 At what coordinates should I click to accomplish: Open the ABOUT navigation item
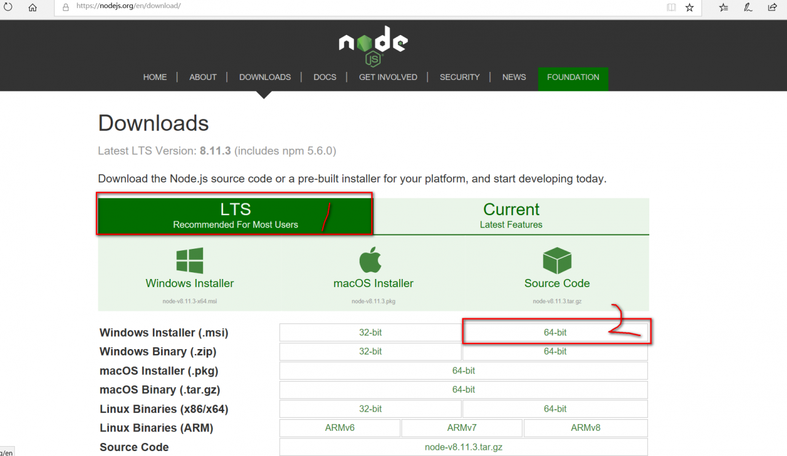pyautogui.click(x=203, y=77)
